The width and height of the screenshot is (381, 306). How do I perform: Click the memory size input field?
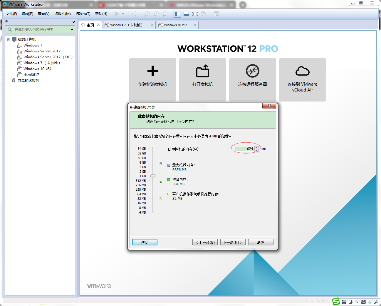[x=244, y=149]
